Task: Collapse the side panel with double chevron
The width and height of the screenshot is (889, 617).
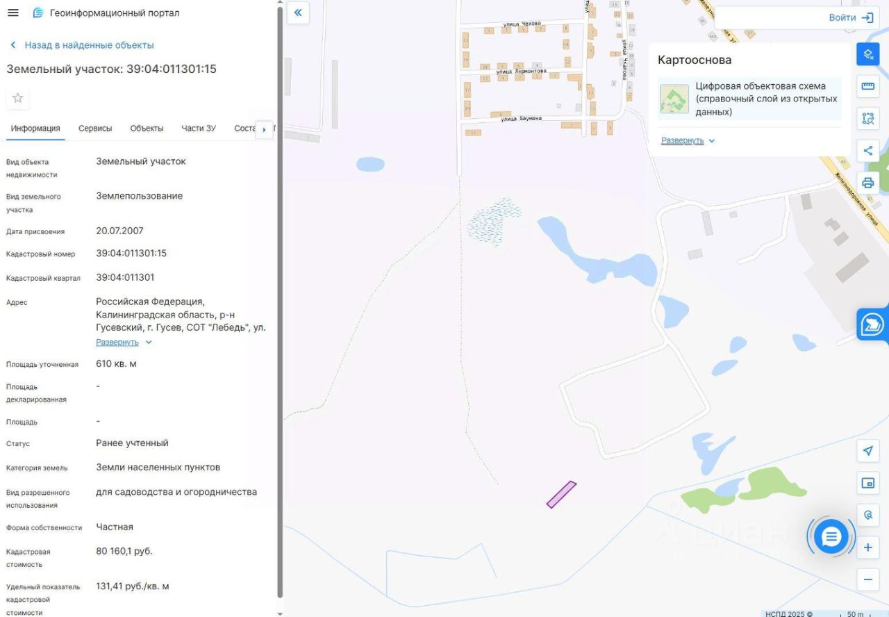Action: (x=298, y=13)
